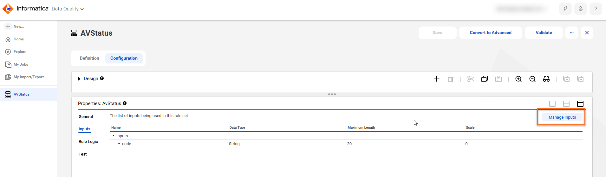Open the Design help icon
606x177 pixels.
click(x=102, y=78)
